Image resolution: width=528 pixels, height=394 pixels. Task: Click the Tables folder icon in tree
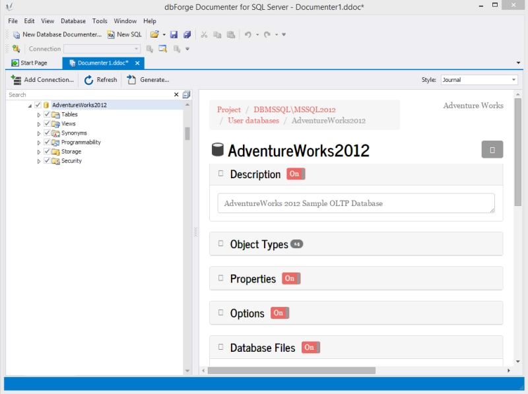pyautogui.click(x=55, y=115)
